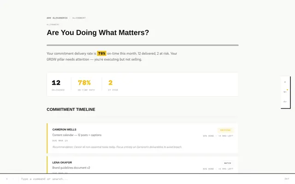Click the bottom icon in right side panel
295x184 pixels.
coord(285,102)
